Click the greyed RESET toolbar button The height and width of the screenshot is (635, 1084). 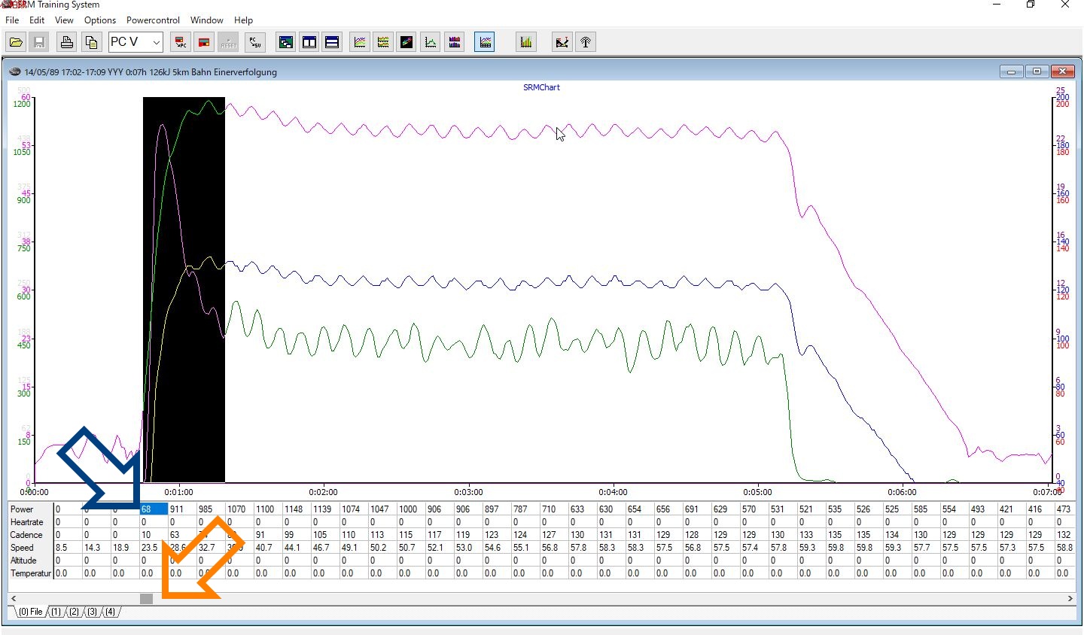229,42
